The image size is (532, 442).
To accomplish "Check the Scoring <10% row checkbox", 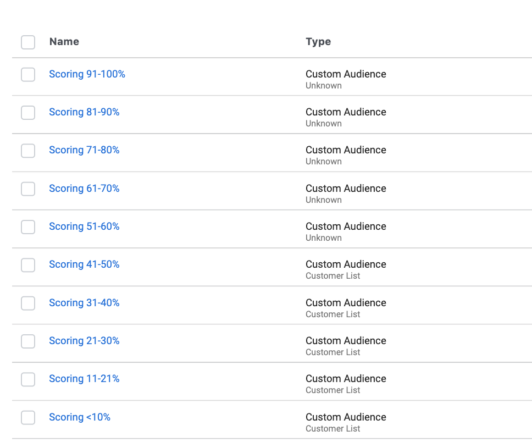I will (x=28, y=418).
